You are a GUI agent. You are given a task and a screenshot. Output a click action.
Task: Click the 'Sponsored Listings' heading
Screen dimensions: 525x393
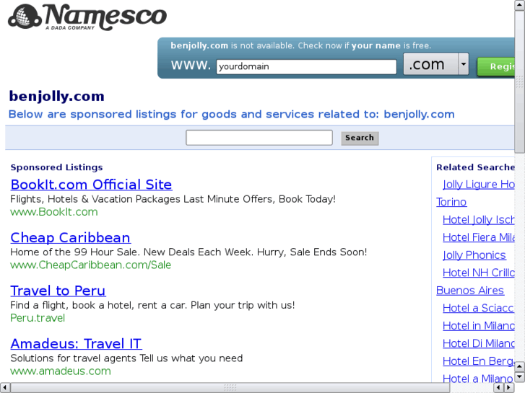(56, 167)
